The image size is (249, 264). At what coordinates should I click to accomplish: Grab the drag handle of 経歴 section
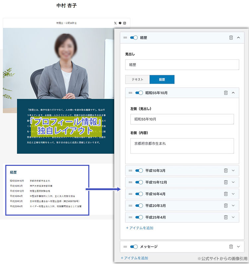(125, 37)
